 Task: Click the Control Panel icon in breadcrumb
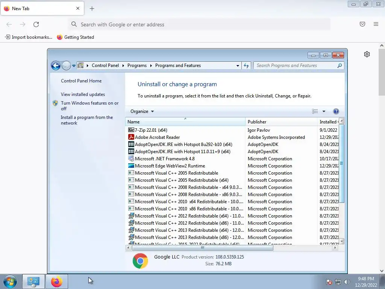(x=80, y=65)
